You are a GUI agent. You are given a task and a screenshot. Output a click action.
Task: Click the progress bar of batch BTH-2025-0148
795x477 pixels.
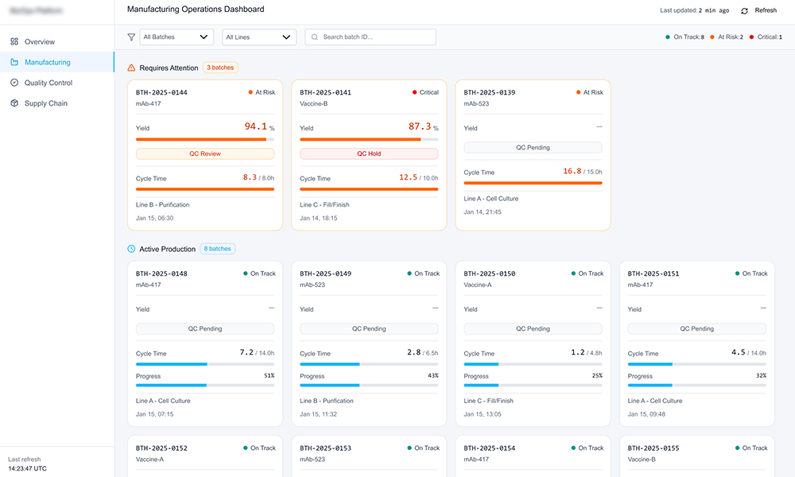tap(205, 385)
